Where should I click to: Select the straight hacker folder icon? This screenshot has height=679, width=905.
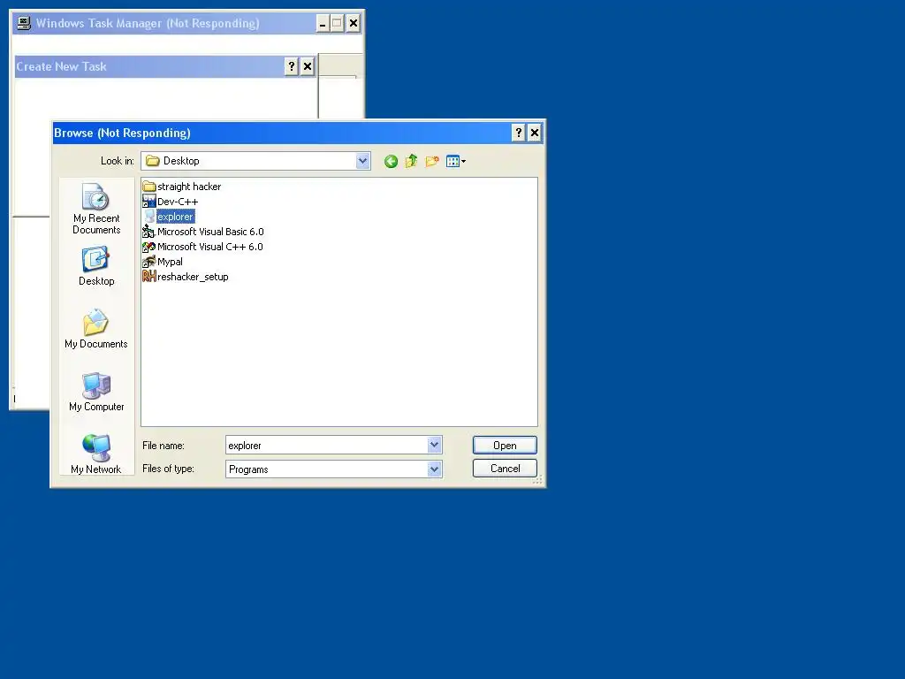[x=148, y=187]
